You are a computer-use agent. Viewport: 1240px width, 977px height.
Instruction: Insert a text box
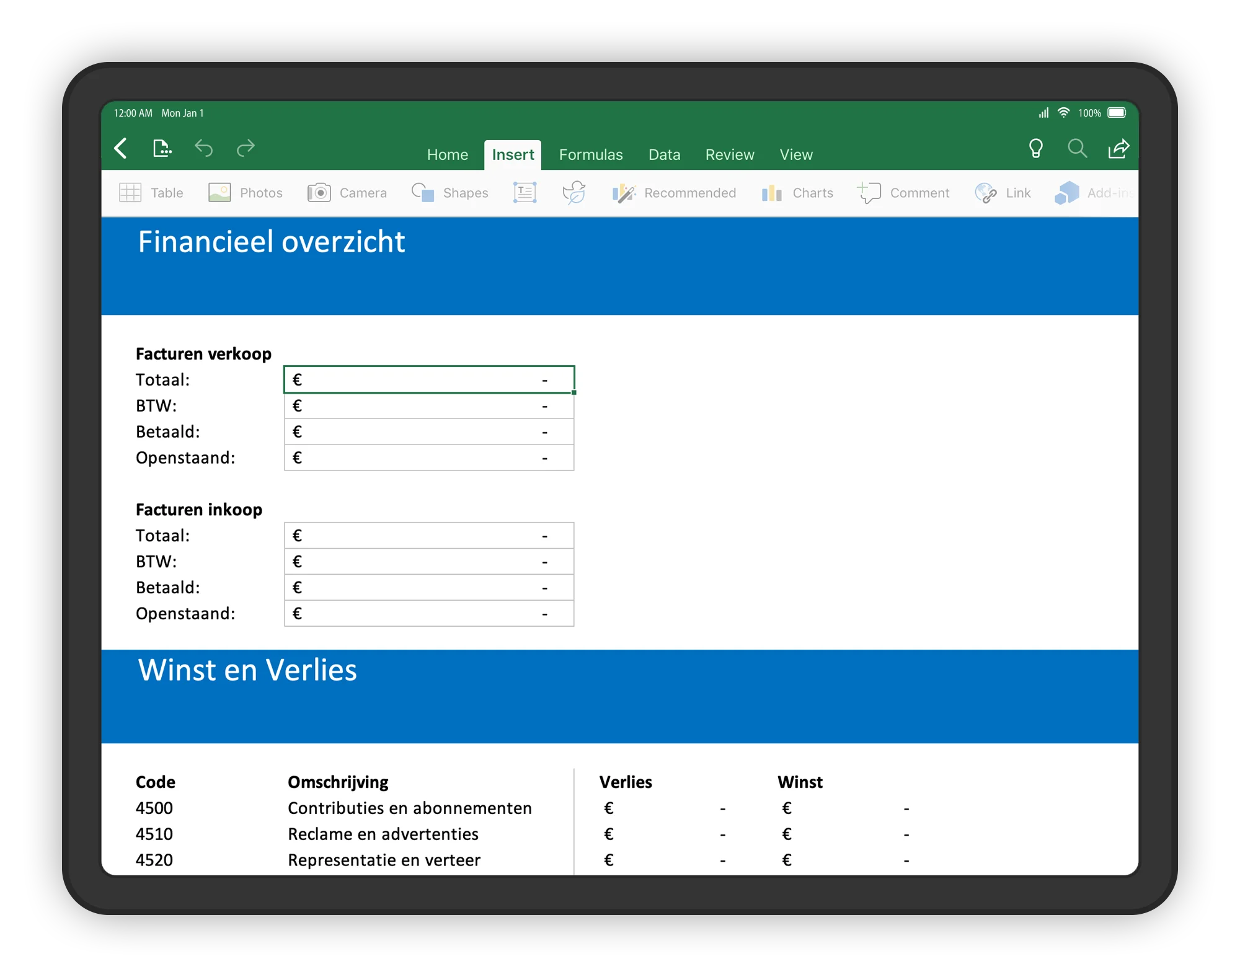click(525, 193)
